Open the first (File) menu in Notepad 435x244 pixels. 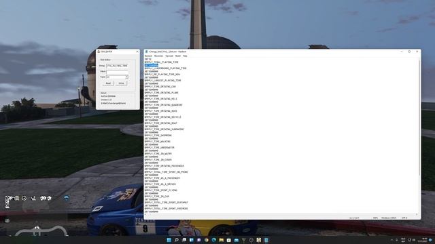[148, 56]
